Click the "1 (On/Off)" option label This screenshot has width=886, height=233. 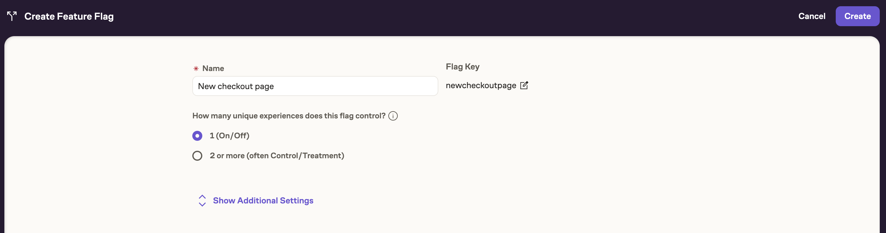(x=229, y=136)
